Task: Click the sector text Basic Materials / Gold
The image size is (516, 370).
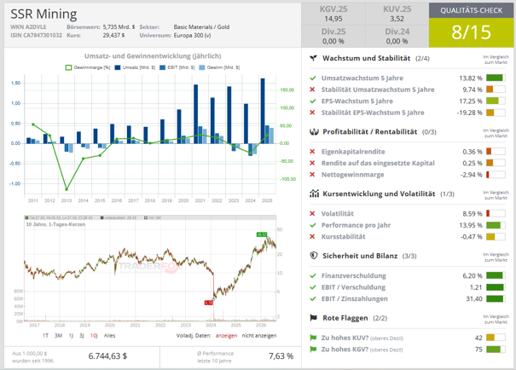Action: point(201,27)
